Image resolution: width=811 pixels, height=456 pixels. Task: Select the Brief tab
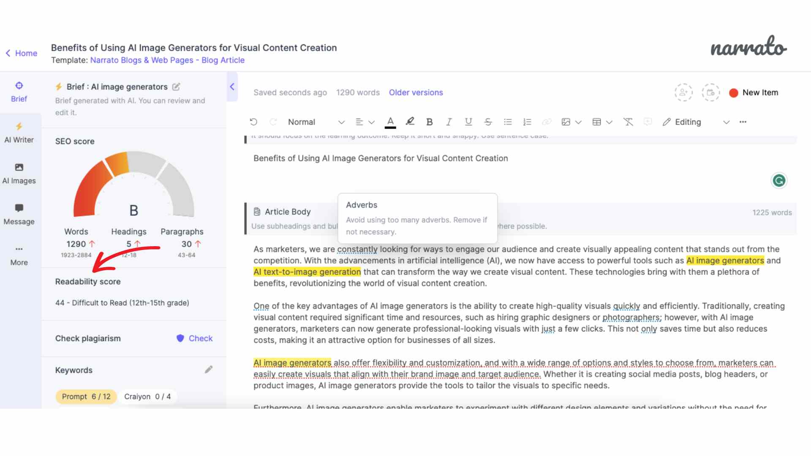(19, 92)
